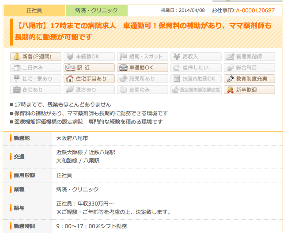Viewport: 287px width, 233px height.
Task: Click the 保育料の補助があり bullet line
Action: (91, 113)
